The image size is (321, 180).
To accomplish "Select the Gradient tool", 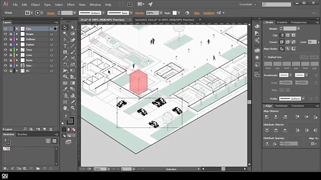I will tap(73, 83).
